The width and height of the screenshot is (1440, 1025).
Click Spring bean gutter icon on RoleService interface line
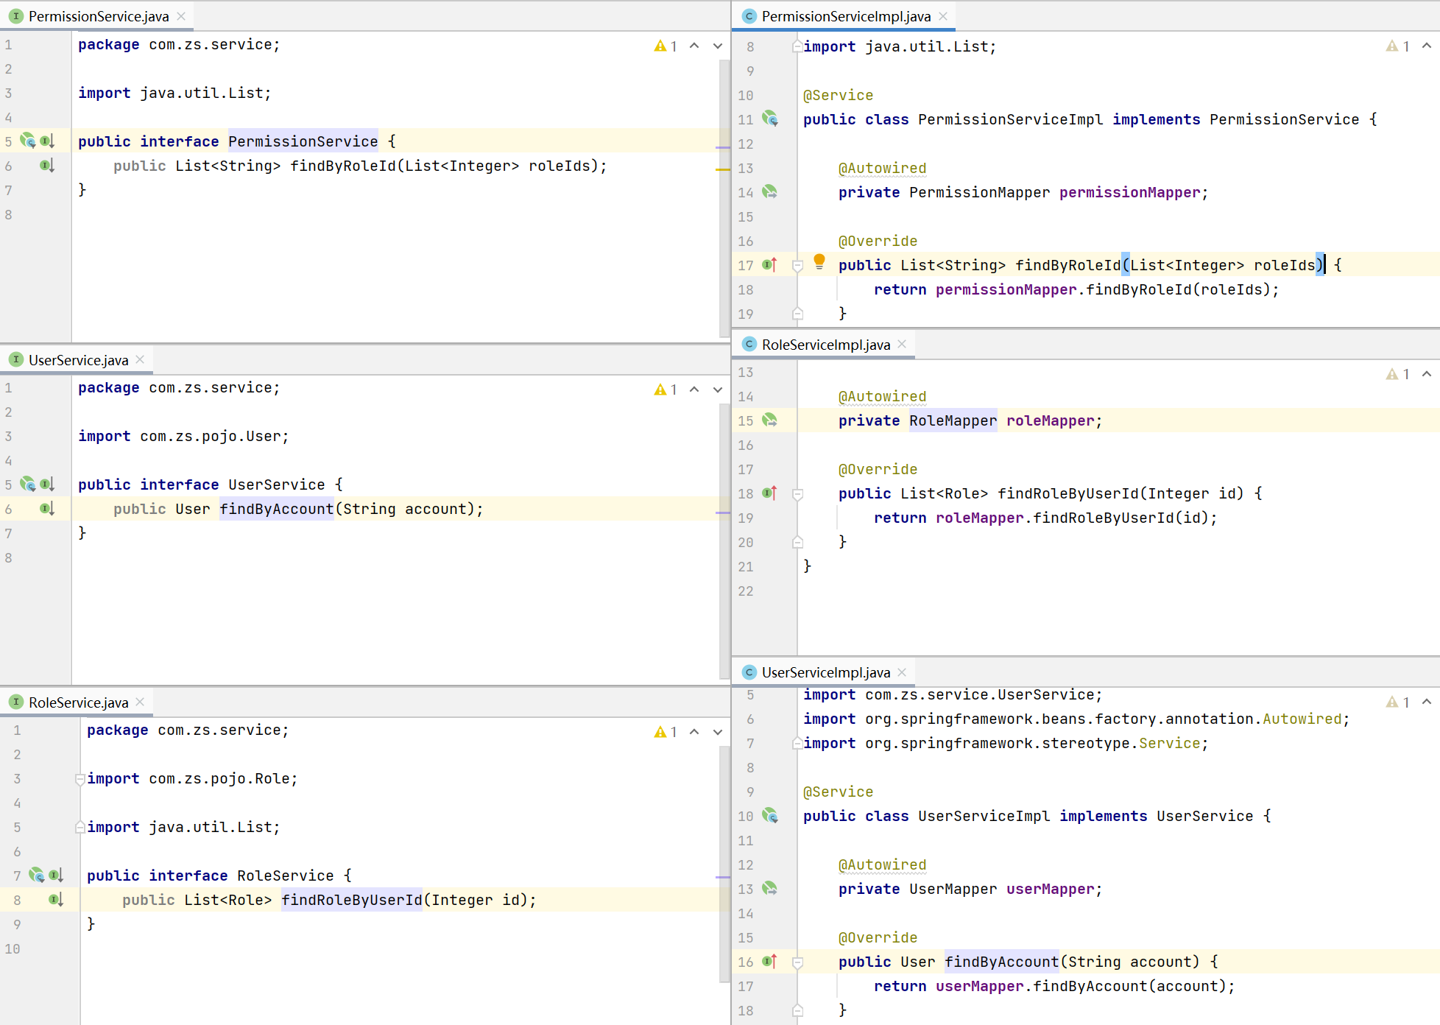(37, 875)
